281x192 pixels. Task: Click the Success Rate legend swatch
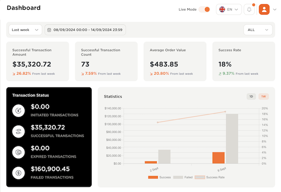pyautogui.click(x=200, y=177)
